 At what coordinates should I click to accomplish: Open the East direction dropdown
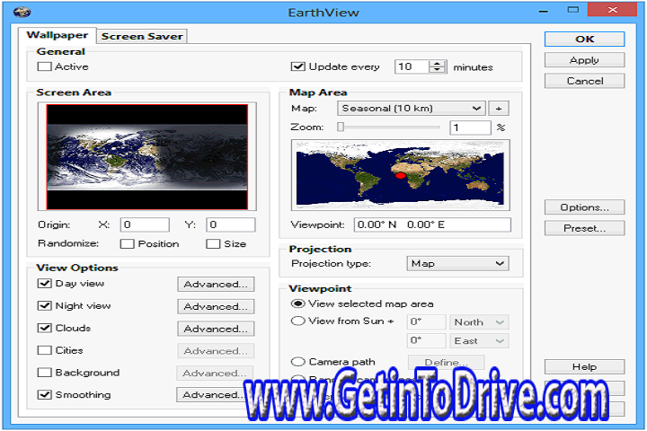point(479,341)
